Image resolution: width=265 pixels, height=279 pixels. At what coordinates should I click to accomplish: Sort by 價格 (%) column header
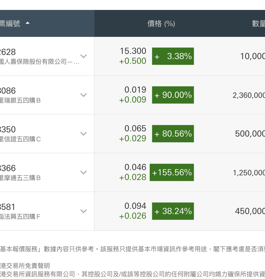click(161, 24)
